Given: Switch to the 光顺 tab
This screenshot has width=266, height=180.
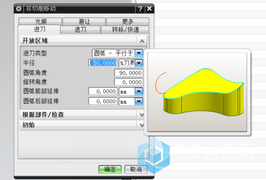Looking at the screenshot, I should point(40,21).
